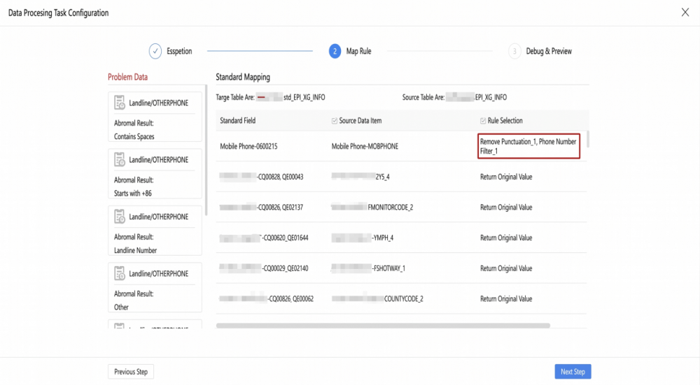The image size is (700, 385).
Task: Click the Other abnormal result text
Action: click(x=121, y=307)
